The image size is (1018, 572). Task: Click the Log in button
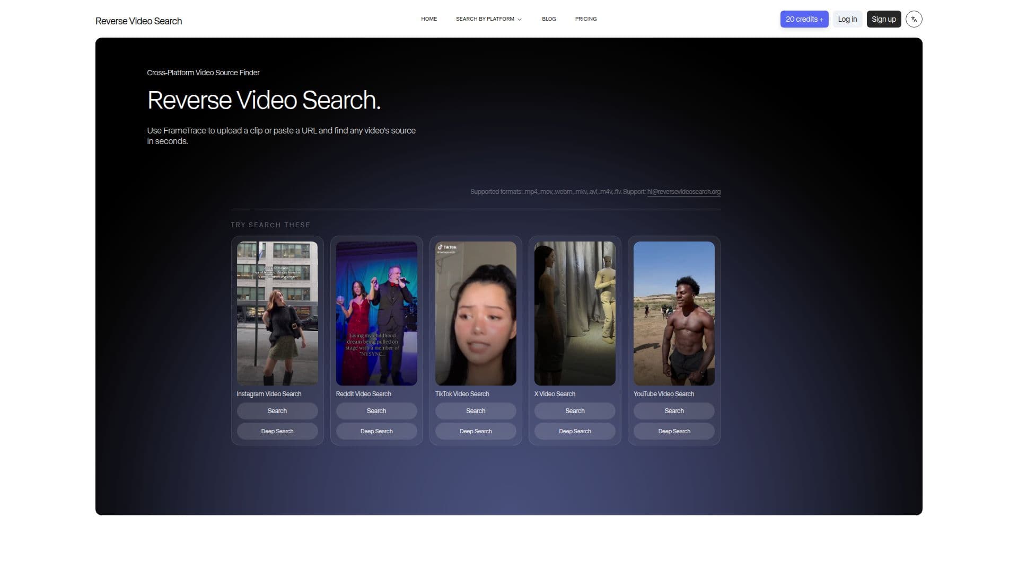(x=847, y=19)
